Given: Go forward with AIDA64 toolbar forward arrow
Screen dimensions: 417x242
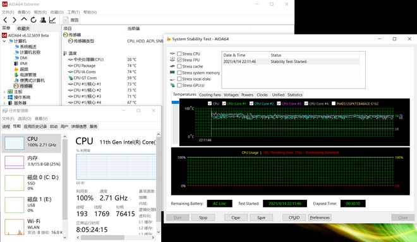Looking at the screenshot, I should 15,20.
